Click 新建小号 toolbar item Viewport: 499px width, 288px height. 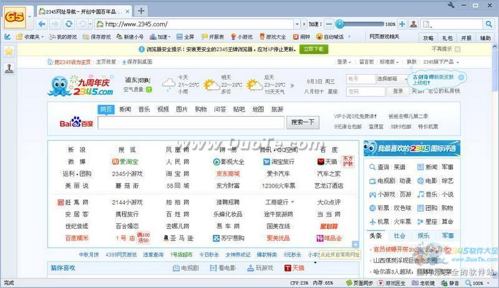[130, 37]
